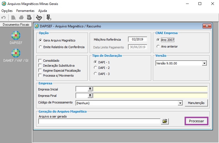
Task: Open DAMEF / VAF / GI module
Action: (x=16, y=55)
